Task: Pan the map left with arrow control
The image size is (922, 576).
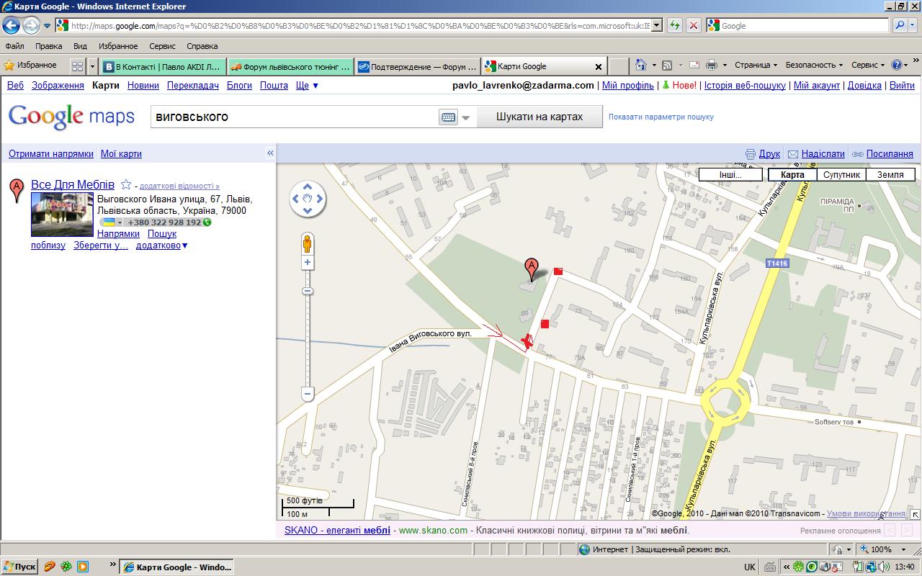Action: point(295,199)
